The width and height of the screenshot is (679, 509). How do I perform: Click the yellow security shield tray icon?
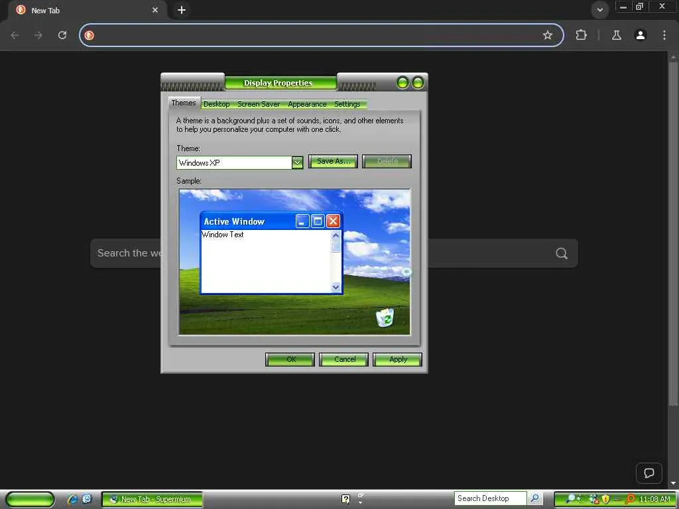tap(605, 499)
